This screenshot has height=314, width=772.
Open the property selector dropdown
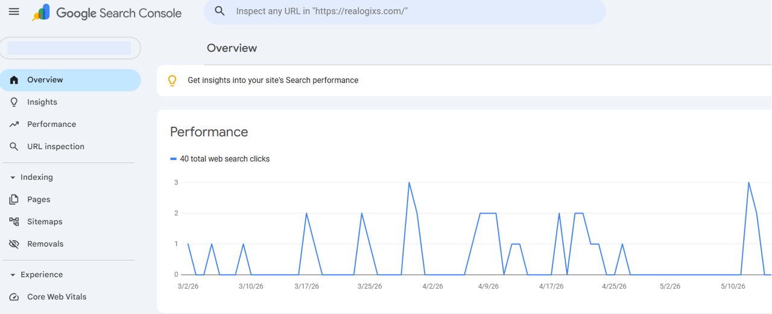[71, 48]
